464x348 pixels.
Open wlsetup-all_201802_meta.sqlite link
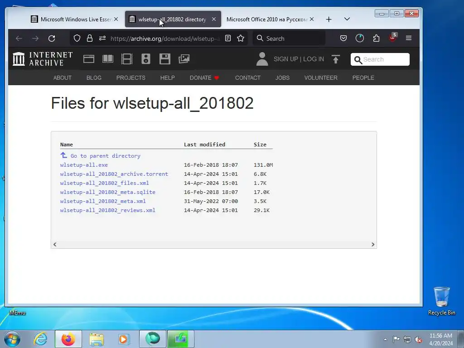tap(108, 192)
